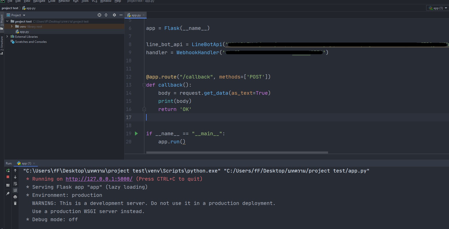
Task: Open the app (1) run configuration dropdown
Action: point(438,8)
